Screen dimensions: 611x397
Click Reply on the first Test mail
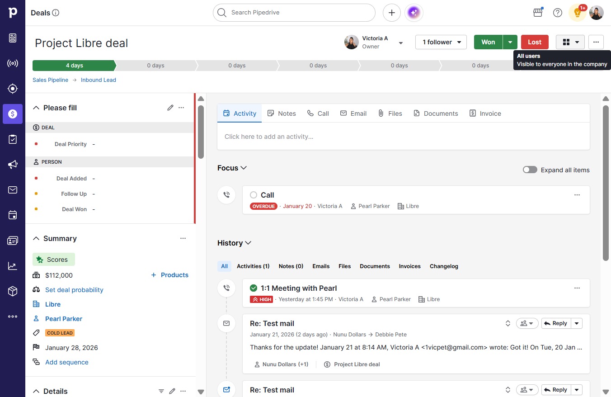tap(556, 323)
